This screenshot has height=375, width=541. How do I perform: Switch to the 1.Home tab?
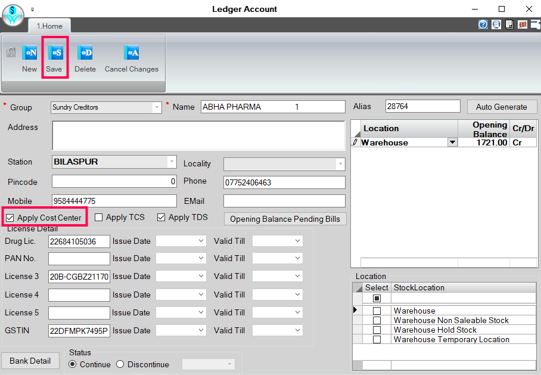point(49,26)
